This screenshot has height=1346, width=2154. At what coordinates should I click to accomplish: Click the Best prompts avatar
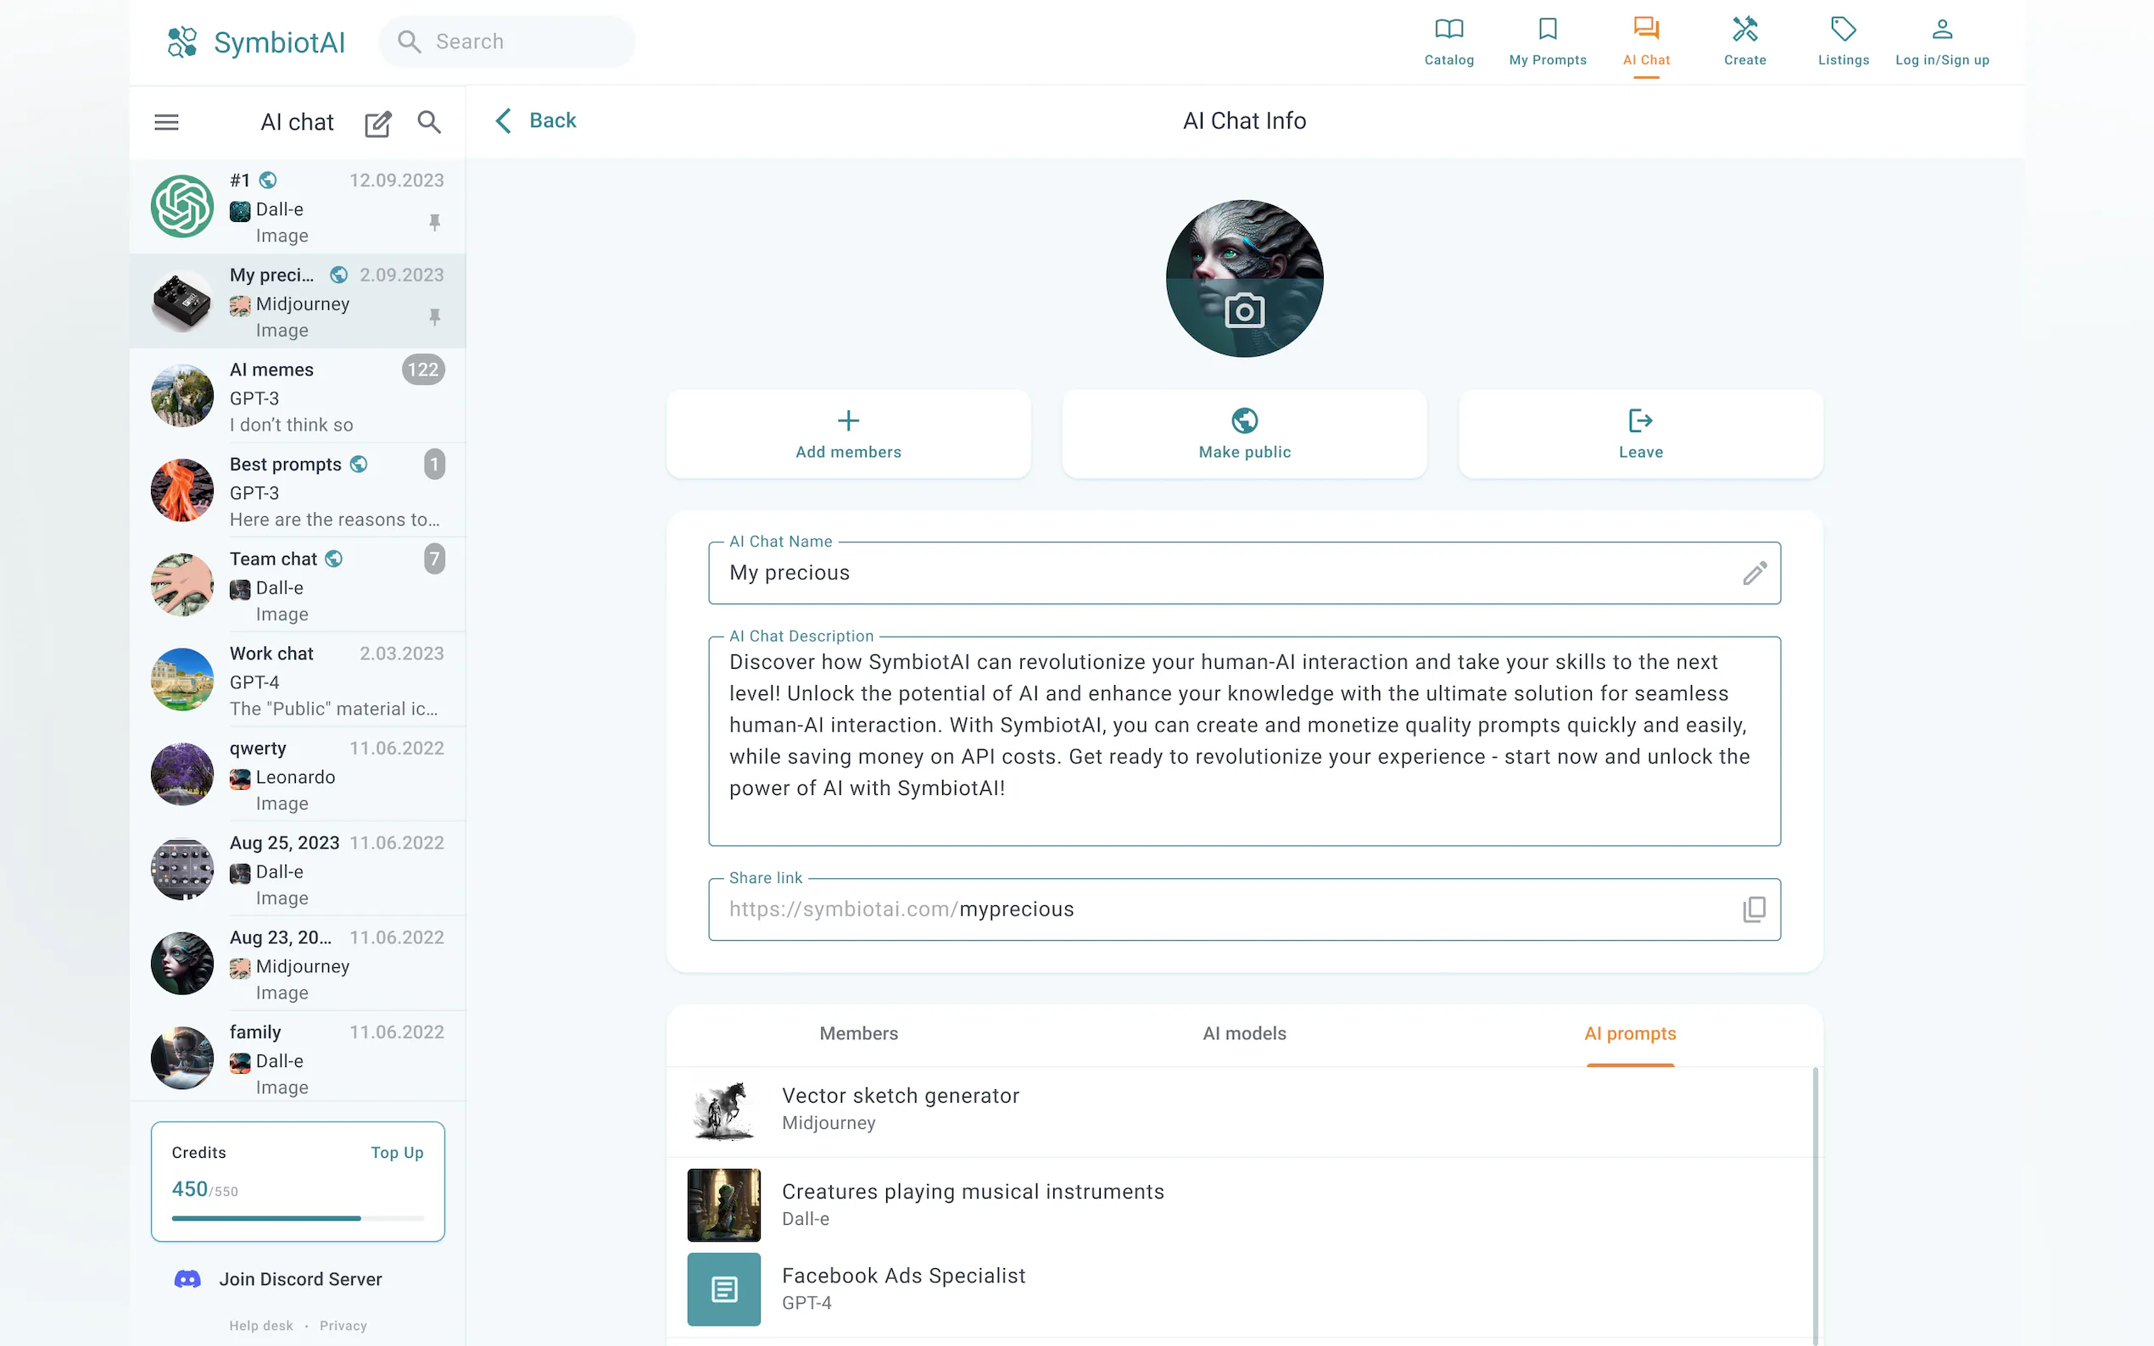click(x=181, y=491)
